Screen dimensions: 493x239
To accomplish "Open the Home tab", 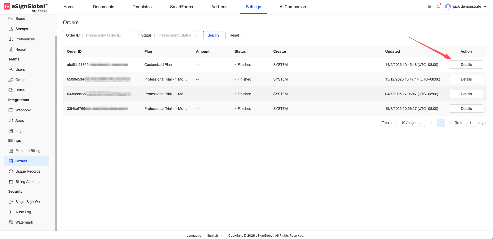I will pos(69,7).
